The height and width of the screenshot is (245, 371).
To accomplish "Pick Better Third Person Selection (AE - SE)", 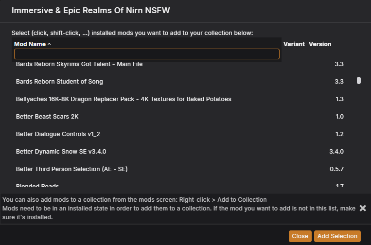I will pos(71,169).
